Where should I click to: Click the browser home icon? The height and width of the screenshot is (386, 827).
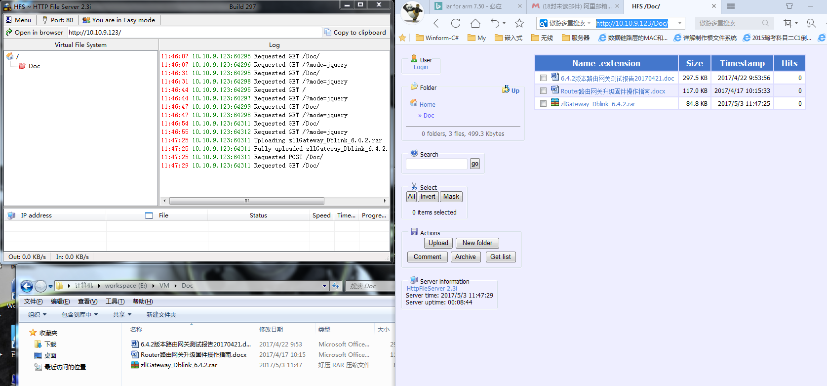click(x=475, y=23)
